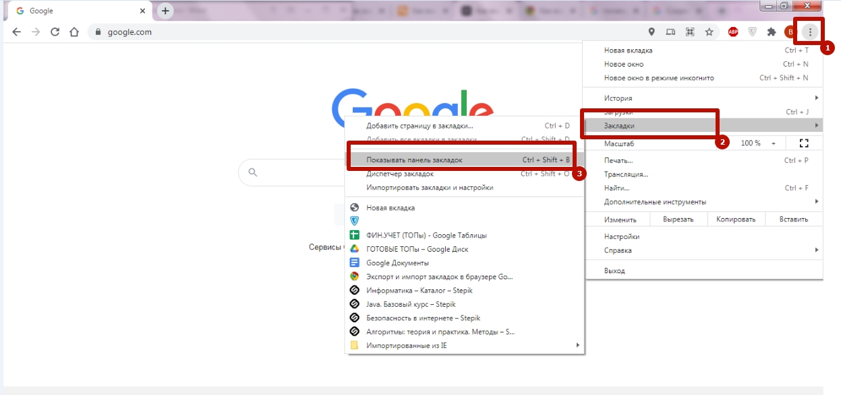The height and width of the screenshot is (395, 841).
Task: Open Диспетчер закладок
Action: [x=465, y=174]
